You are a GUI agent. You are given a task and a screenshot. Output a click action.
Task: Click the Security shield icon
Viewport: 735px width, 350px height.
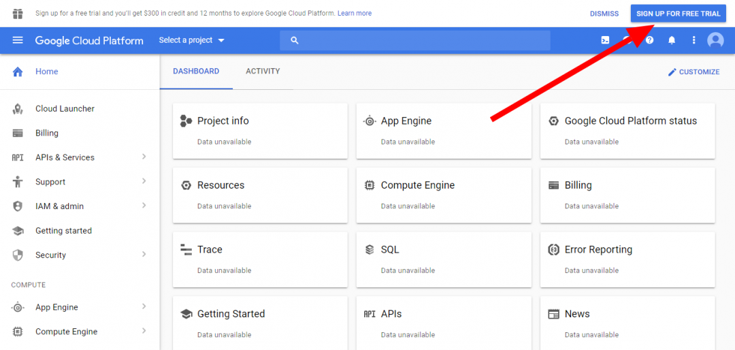pyautogui.click(x=18, y=255)
